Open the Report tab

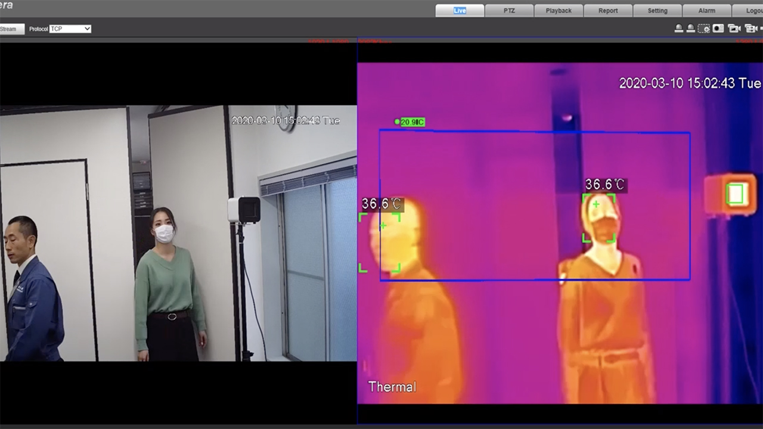coord(607,11)
